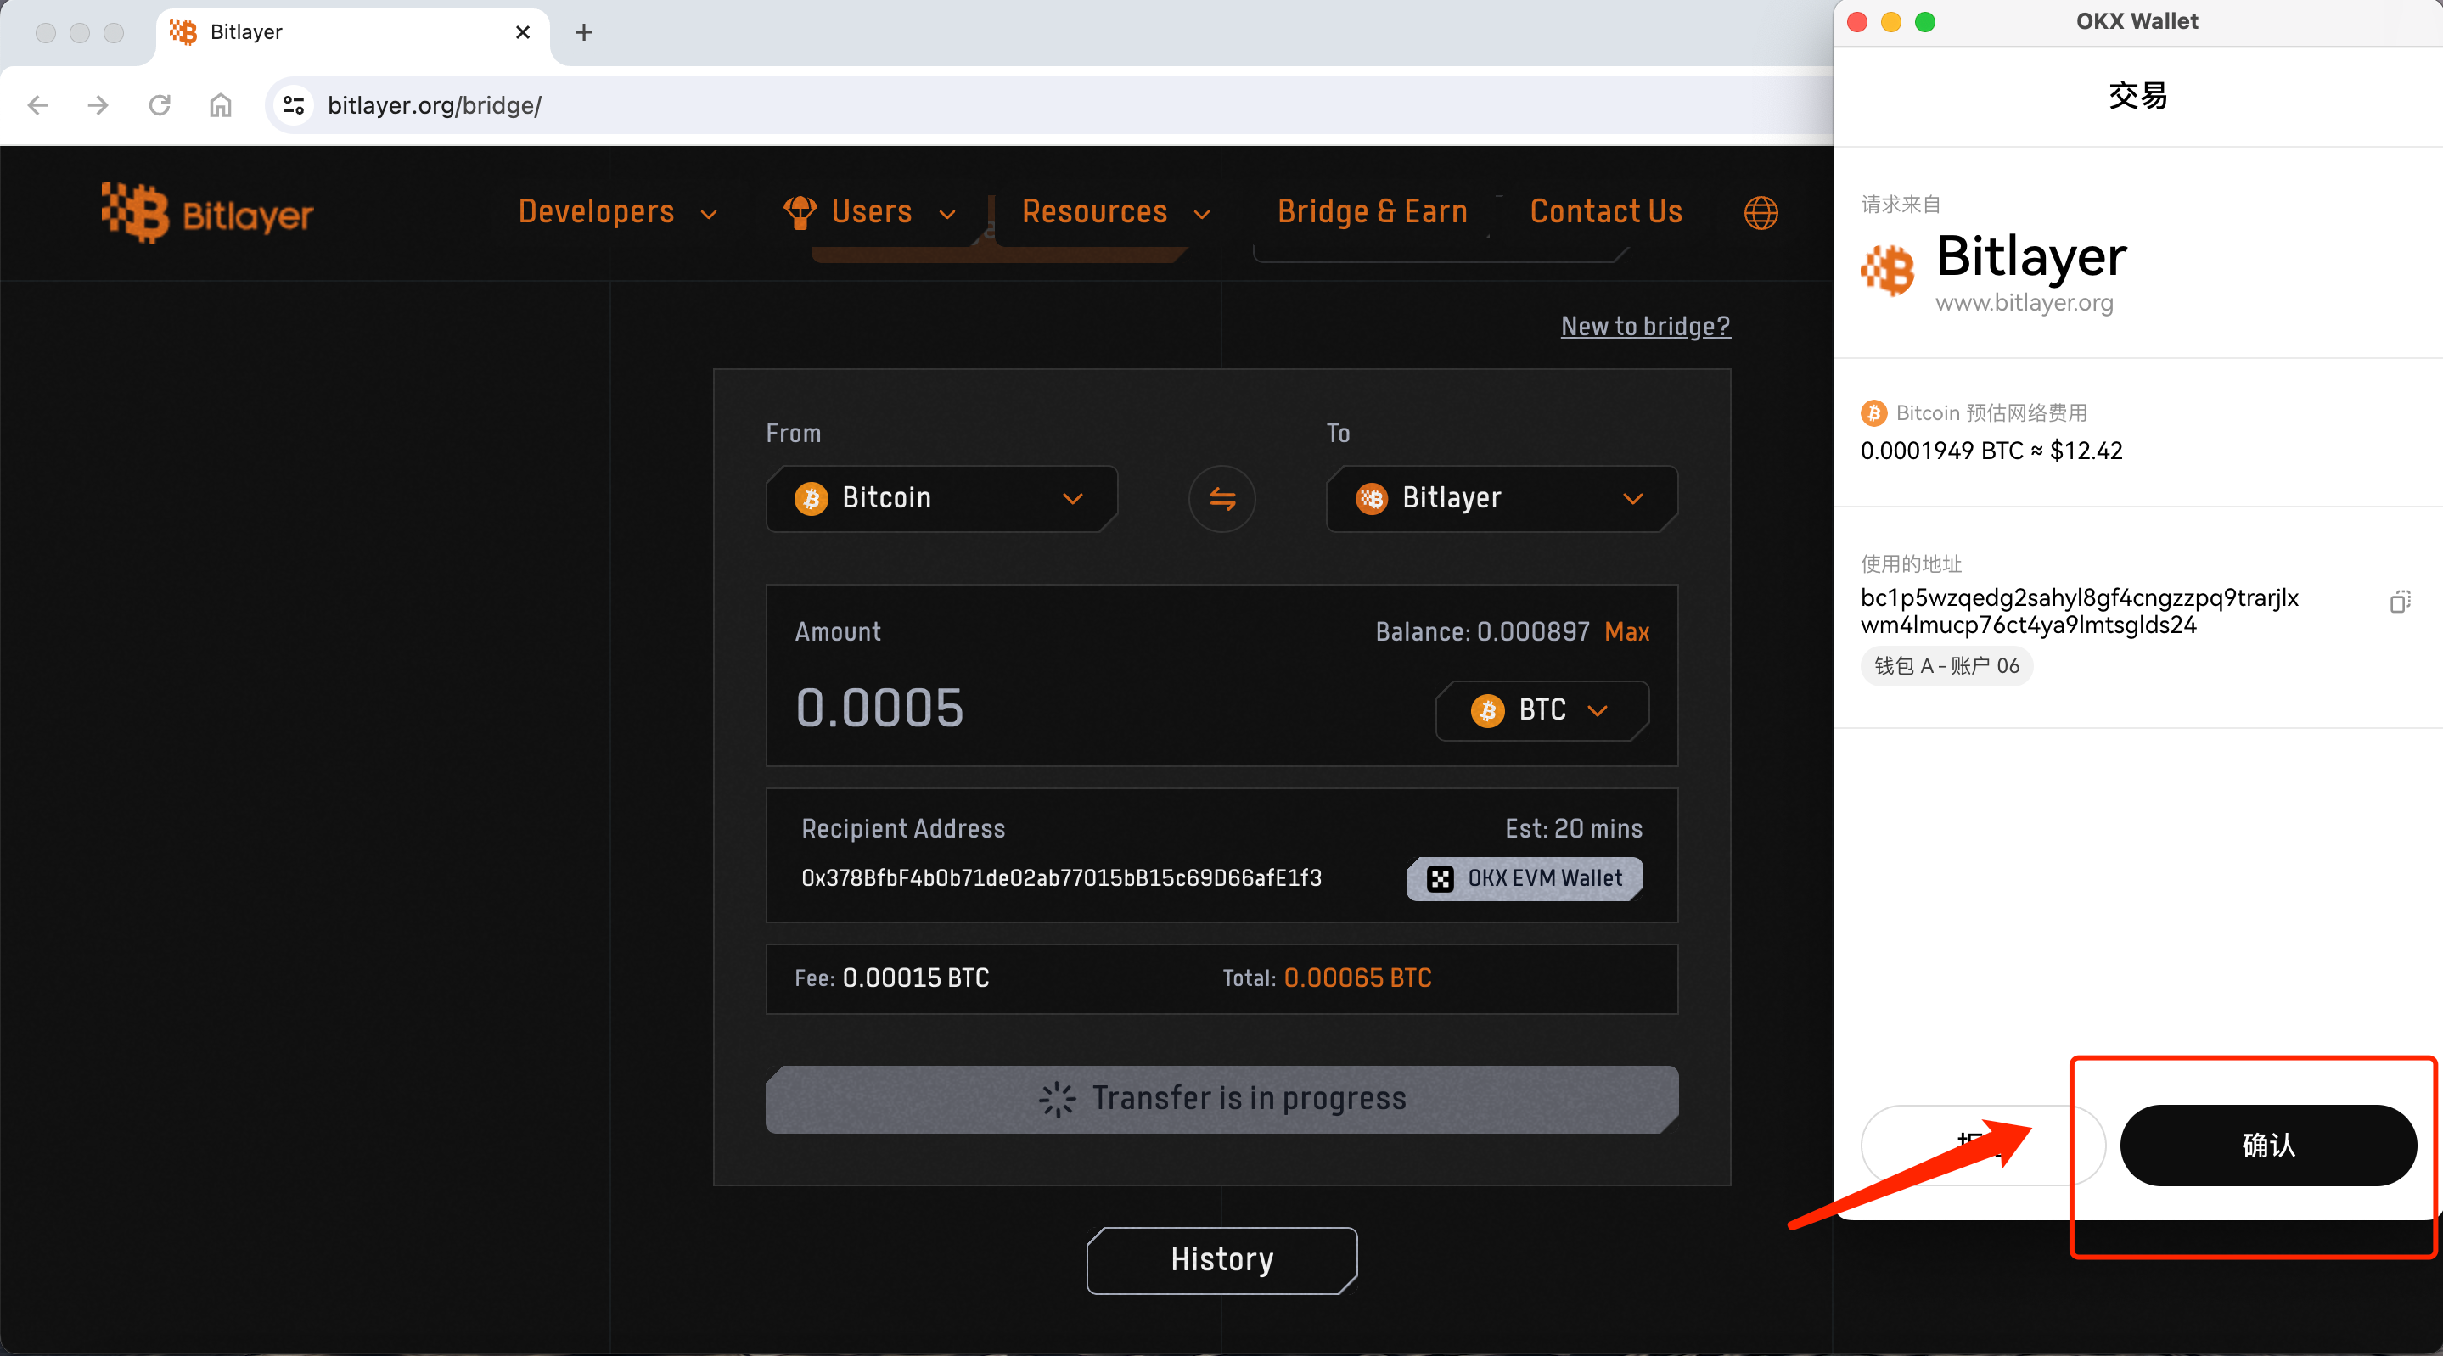Click the browser reload icon
The image size is (2443, 1356).
tap(160, 105)
